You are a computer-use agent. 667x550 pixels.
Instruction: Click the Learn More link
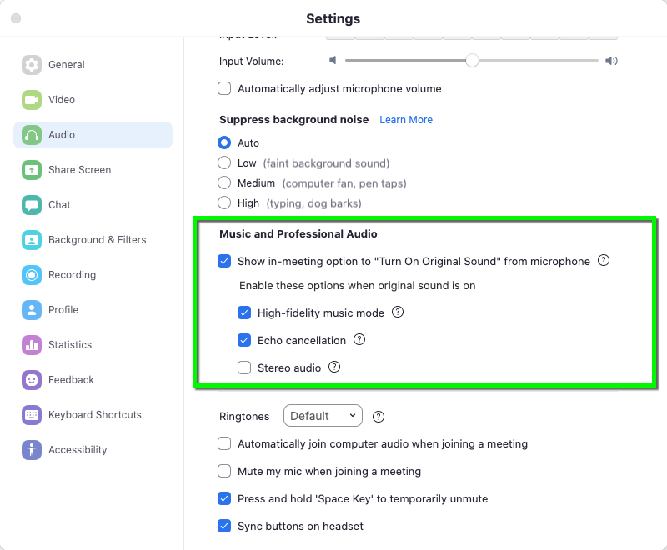tap(406, 119)
